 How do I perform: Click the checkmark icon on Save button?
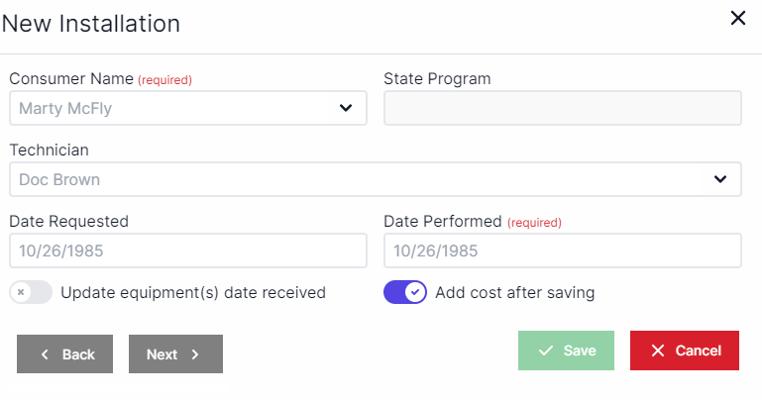click(x=545, y=351)
